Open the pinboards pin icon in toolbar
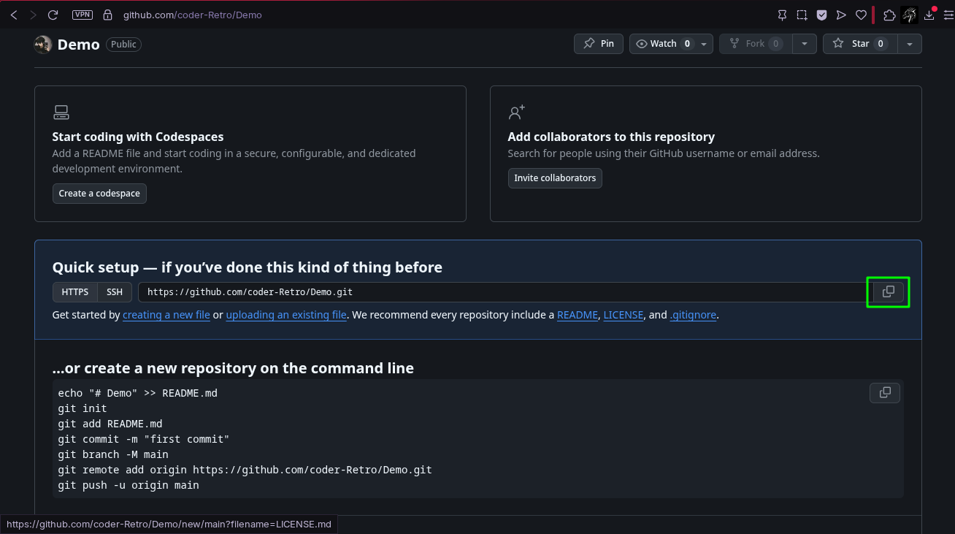The height and width of the screenshot is (534, 955). 782,15
